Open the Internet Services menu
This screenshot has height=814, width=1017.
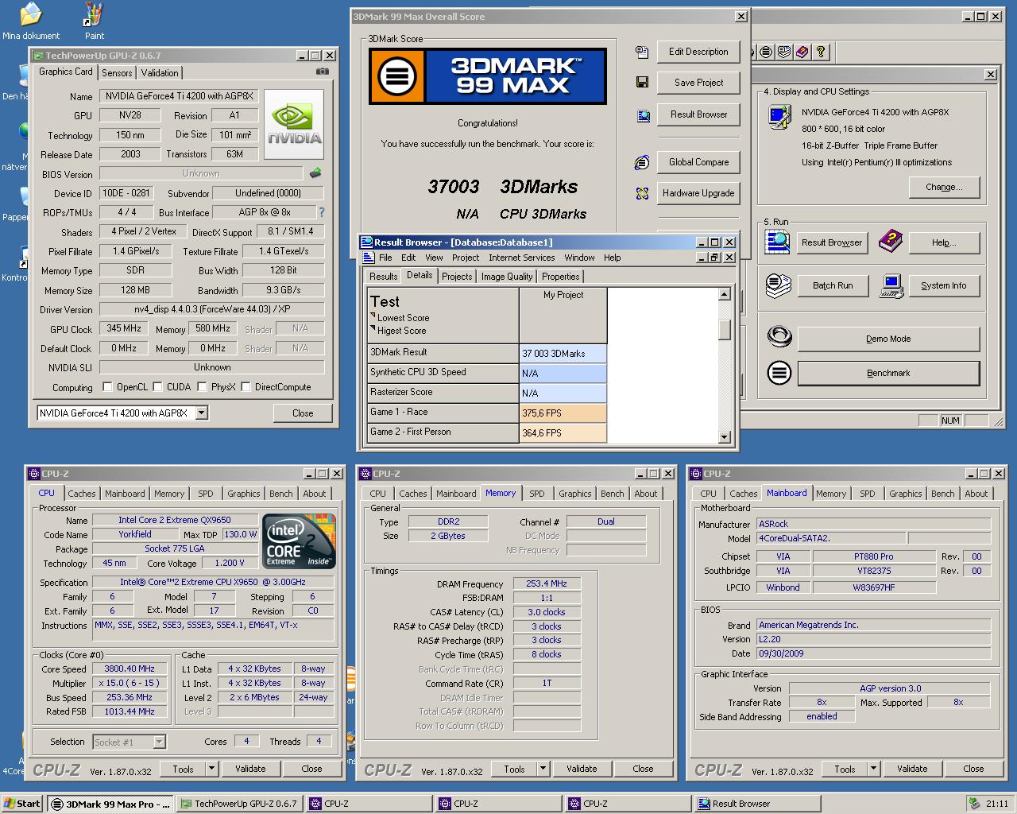pyautogui.click(x=521, y=258)
